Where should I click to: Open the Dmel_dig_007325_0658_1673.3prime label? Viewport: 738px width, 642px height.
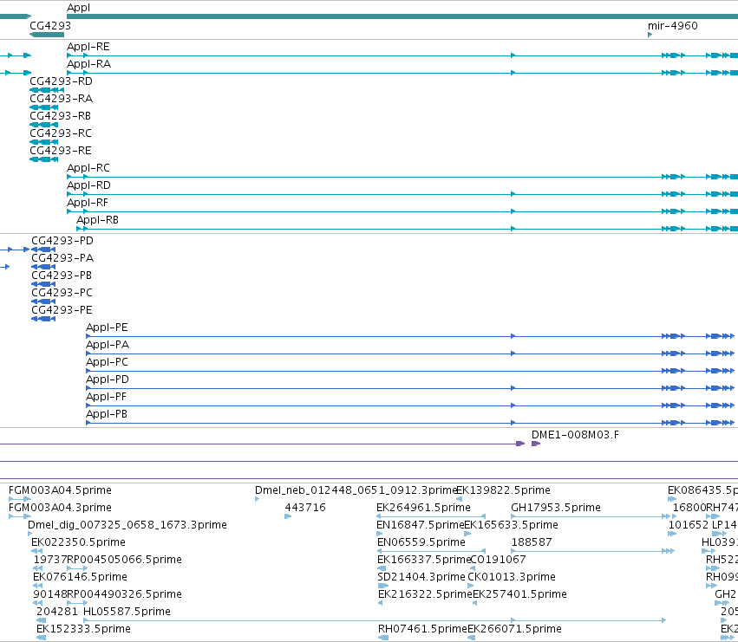point(127,525)
